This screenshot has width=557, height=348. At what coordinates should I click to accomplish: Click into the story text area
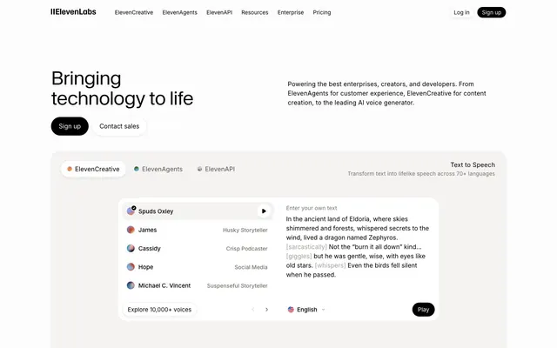pos(358,247)
